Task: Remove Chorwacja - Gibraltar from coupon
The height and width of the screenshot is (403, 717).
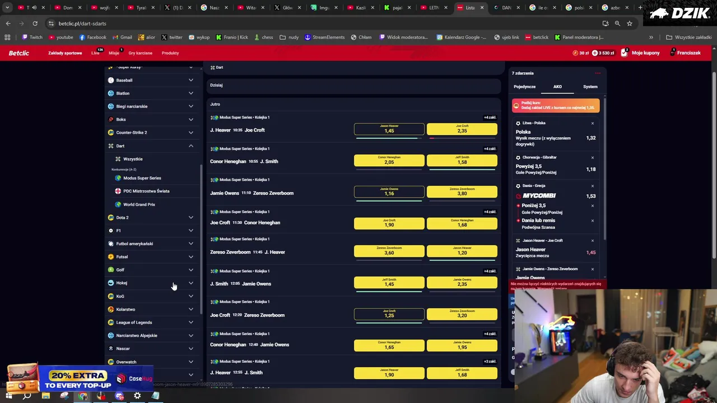Action: click(x=592, y=158)
